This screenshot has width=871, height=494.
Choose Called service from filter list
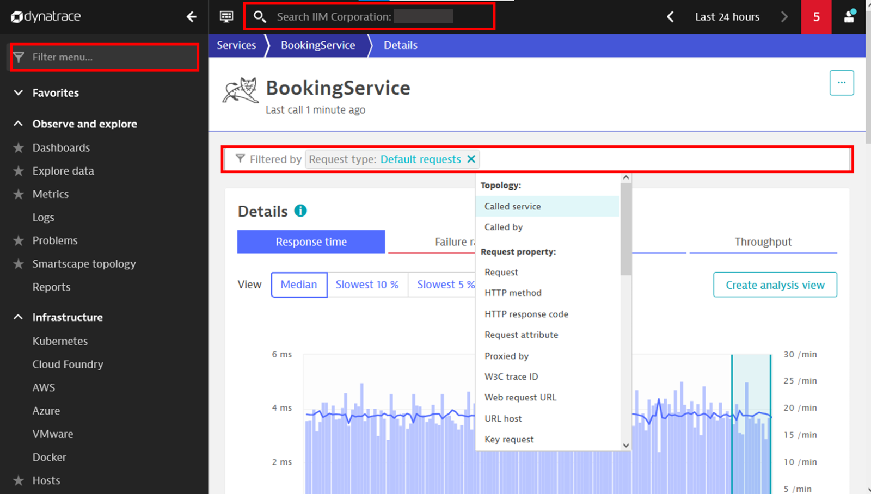coord(513,206)
